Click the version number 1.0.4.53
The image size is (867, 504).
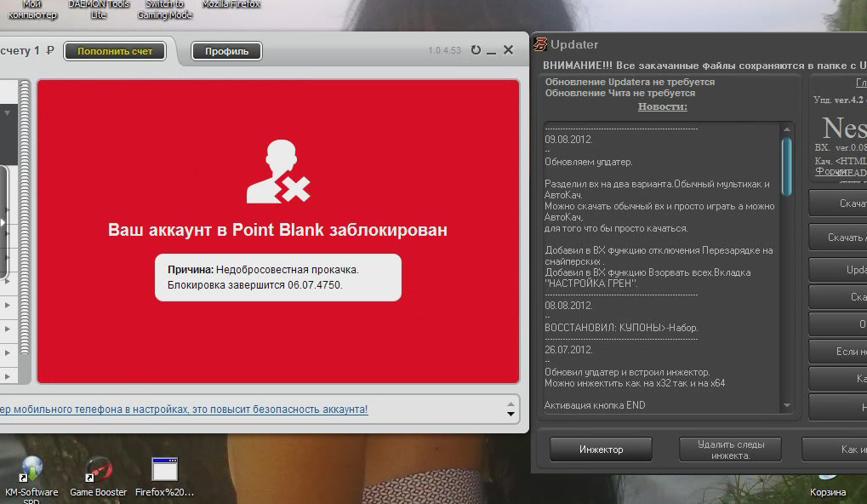click(x=444, y=50)
